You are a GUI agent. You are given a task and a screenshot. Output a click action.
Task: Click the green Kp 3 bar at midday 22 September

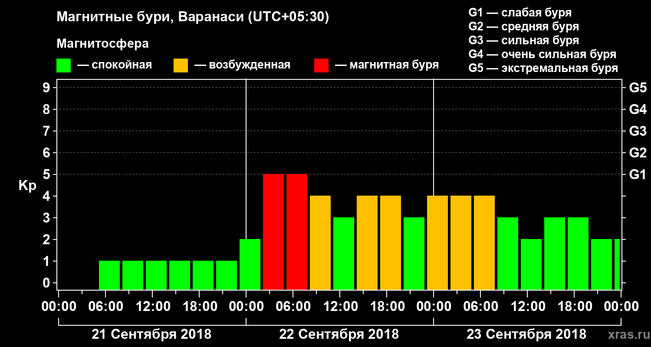(344, 253)
